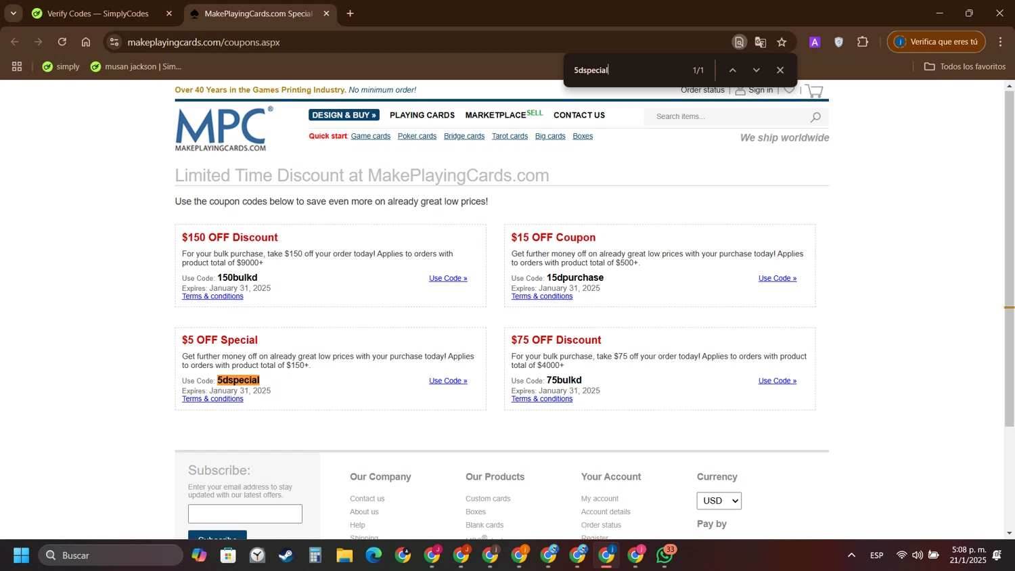This screenshot has width=1015, height=571.
Task: Open the simply bookmark
Action: (61, 66)
